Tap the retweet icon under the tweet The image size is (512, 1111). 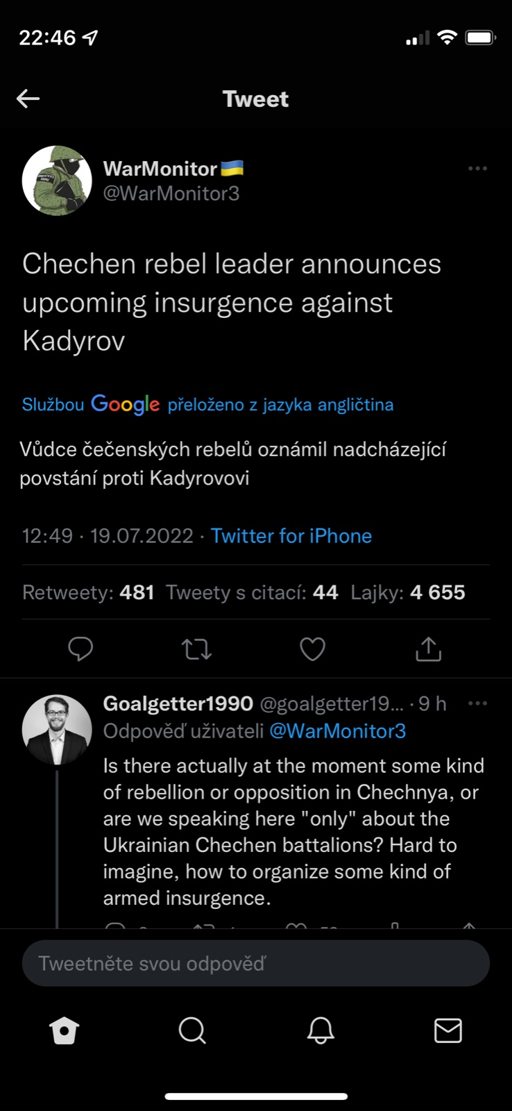[196, 649]
